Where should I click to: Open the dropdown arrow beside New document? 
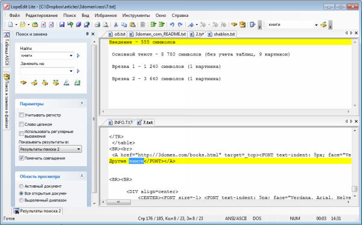(16, 25)
